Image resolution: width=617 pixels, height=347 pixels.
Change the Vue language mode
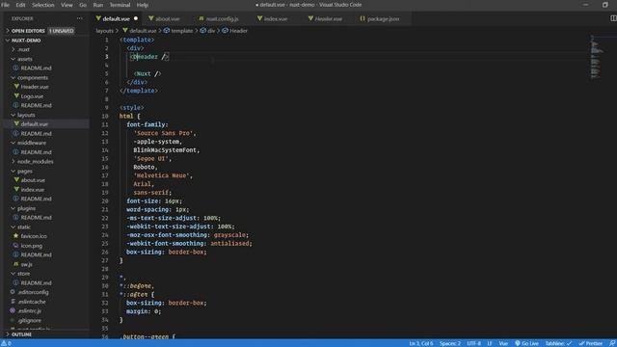tap(503, 343)
